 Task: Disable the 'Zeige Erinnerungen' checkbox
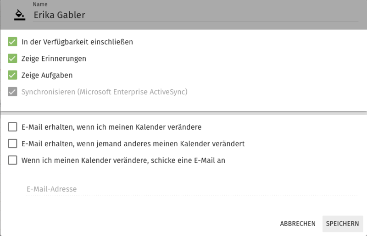[x=12, y=59]
